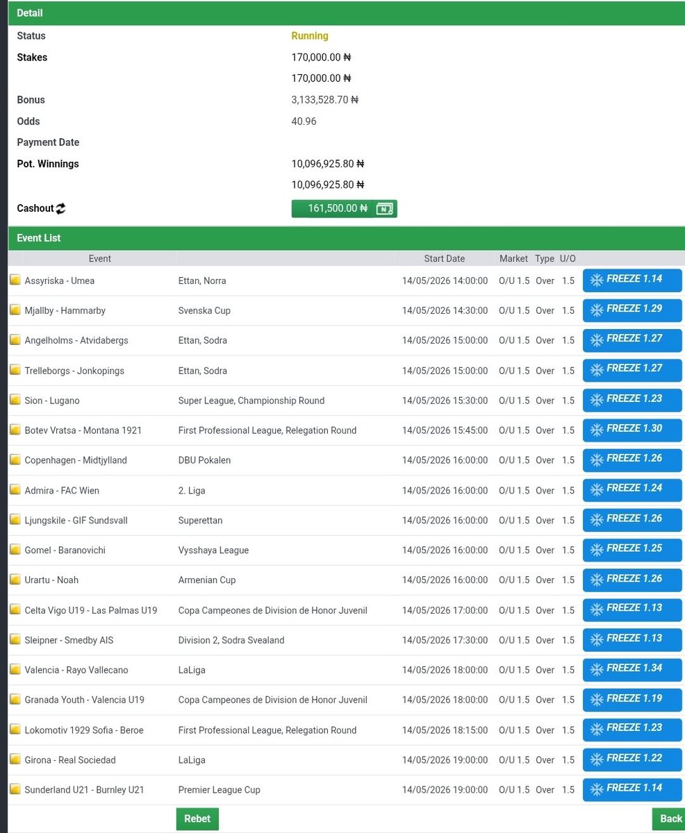Click the yellow icon beside Admira - FAC Wien
The height and width of the screenshot is (833, 685).
[x=15, y=490]
